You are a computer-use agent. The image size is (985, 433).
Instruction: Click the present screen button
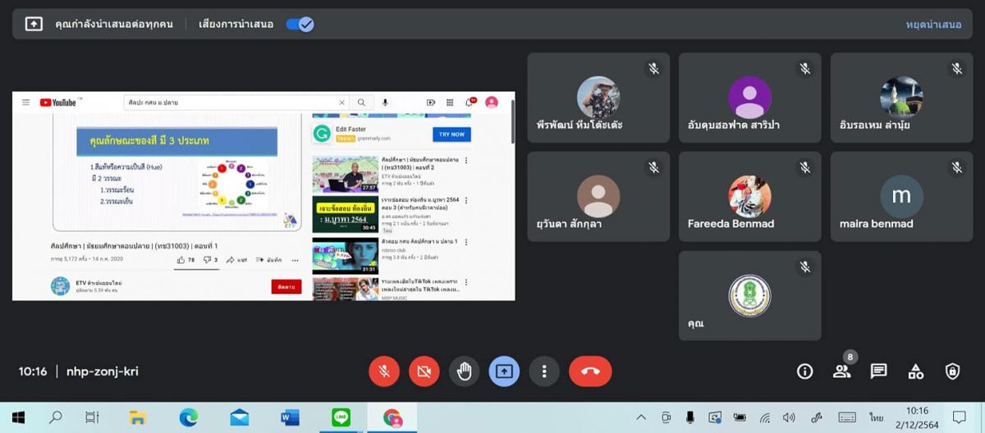[x=504, y=371]
